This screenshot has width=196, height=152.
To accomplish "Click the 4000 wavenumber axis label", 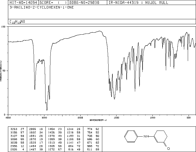I will (8, 118).
